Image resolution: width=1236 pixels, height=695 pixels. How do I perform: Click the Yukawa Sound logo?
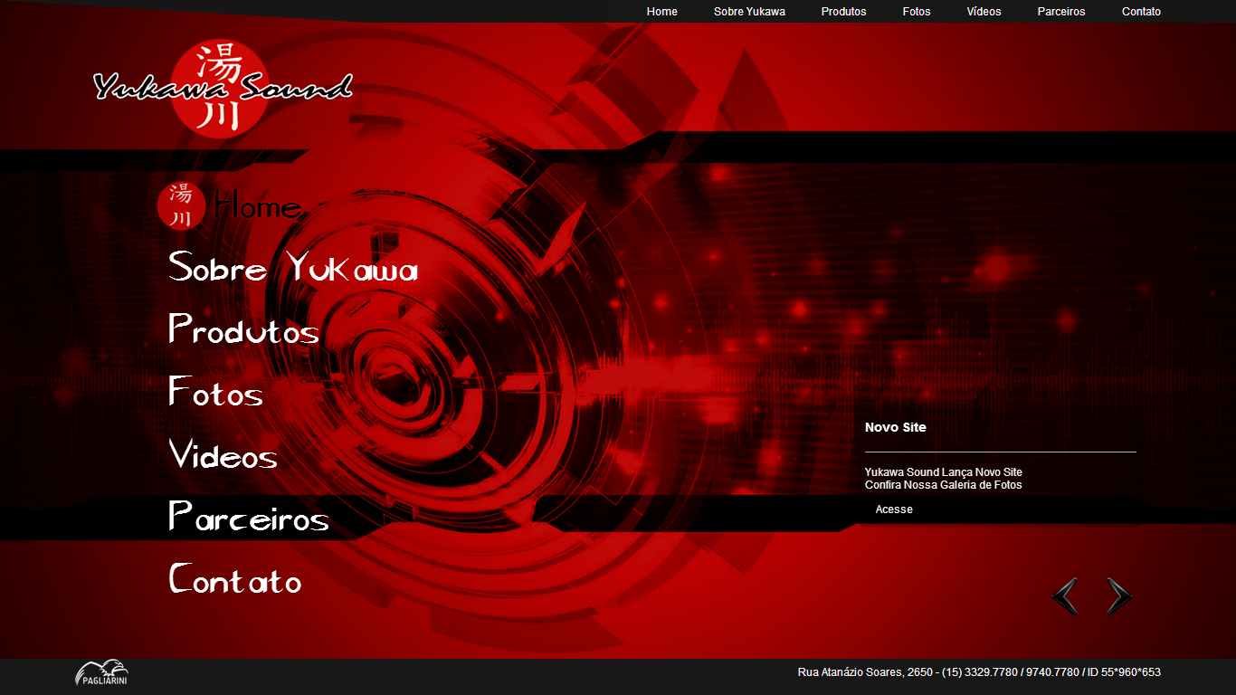[x=223, y=89]
